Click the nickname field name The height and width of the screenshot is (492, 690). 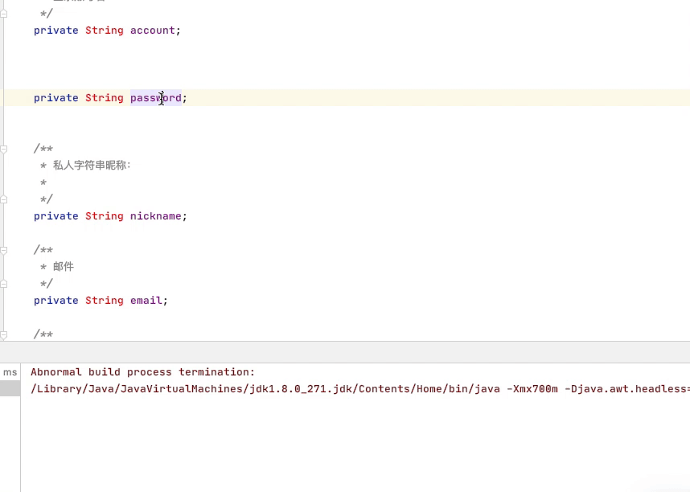(155, 215)
